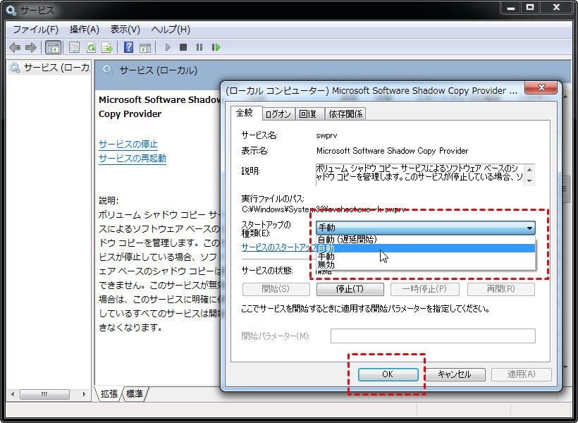This screenshot has width=578, height=423.
Task: Switch to the 依存関係 tab
Action: pos(345,114)
